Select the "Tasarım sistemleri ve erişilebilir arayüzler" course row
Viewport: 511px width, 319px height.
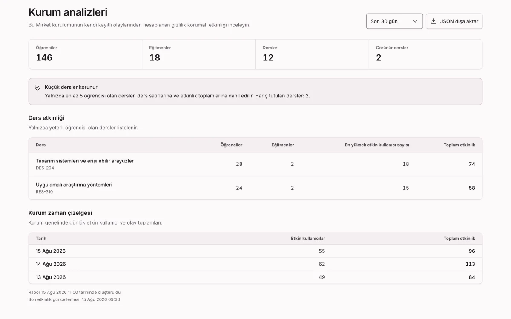(x=255, y=164)
